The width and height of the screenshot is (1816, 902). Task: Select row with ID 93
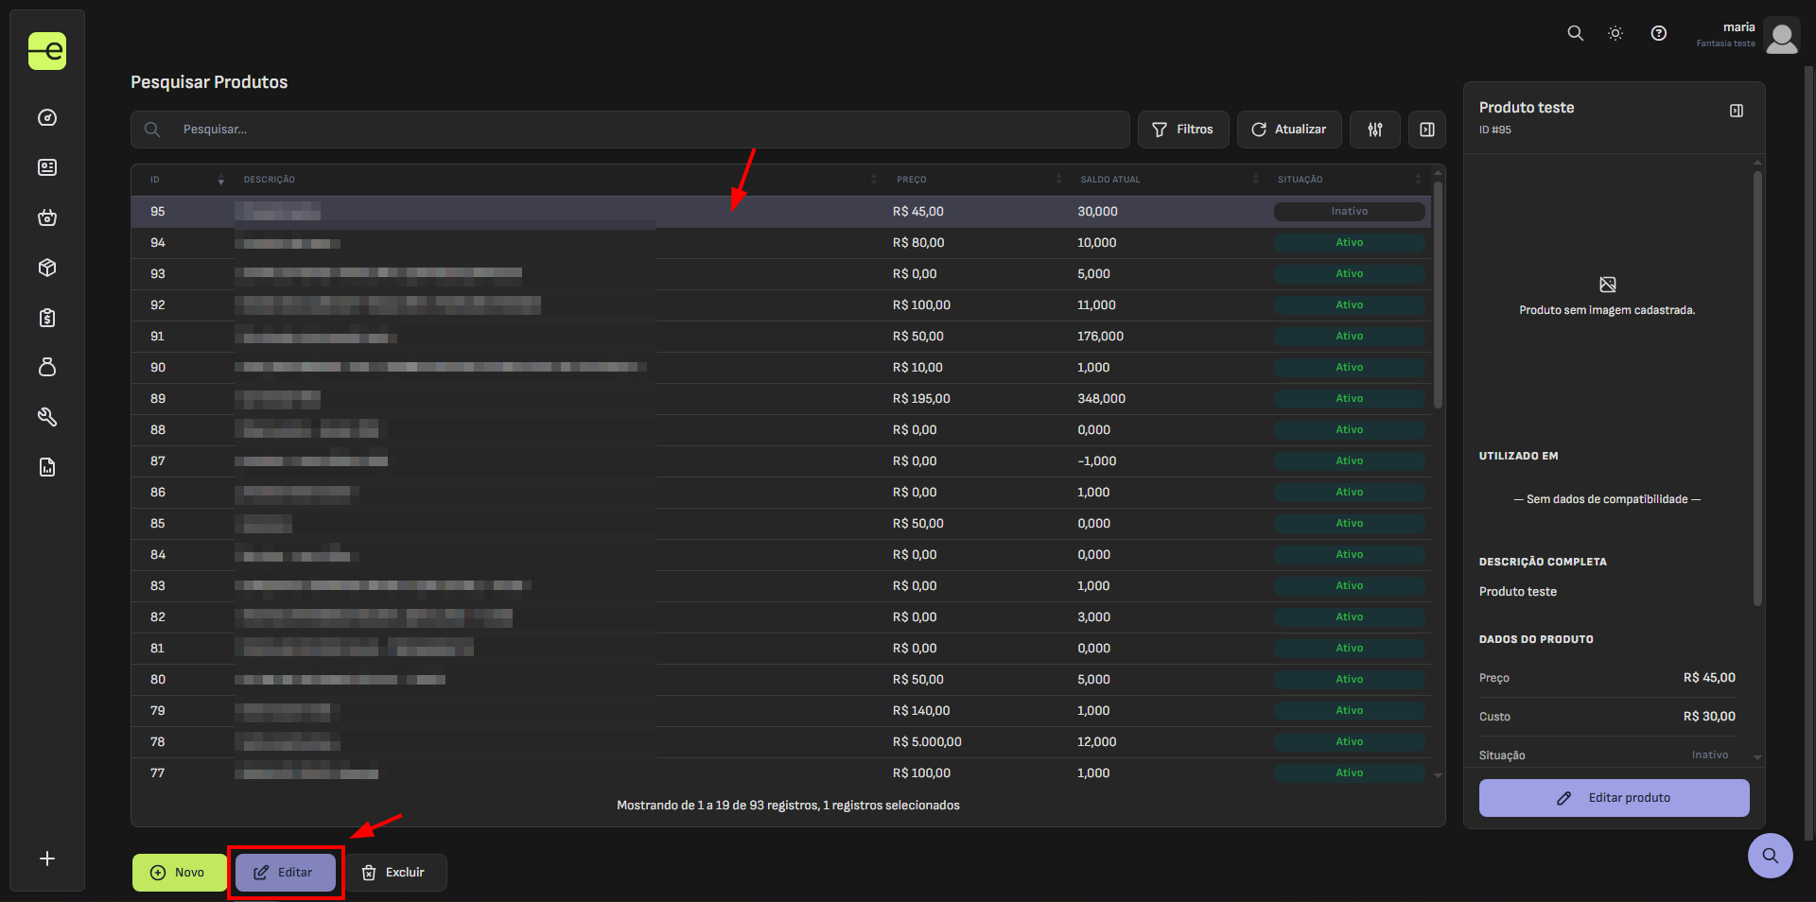point(781,274)
